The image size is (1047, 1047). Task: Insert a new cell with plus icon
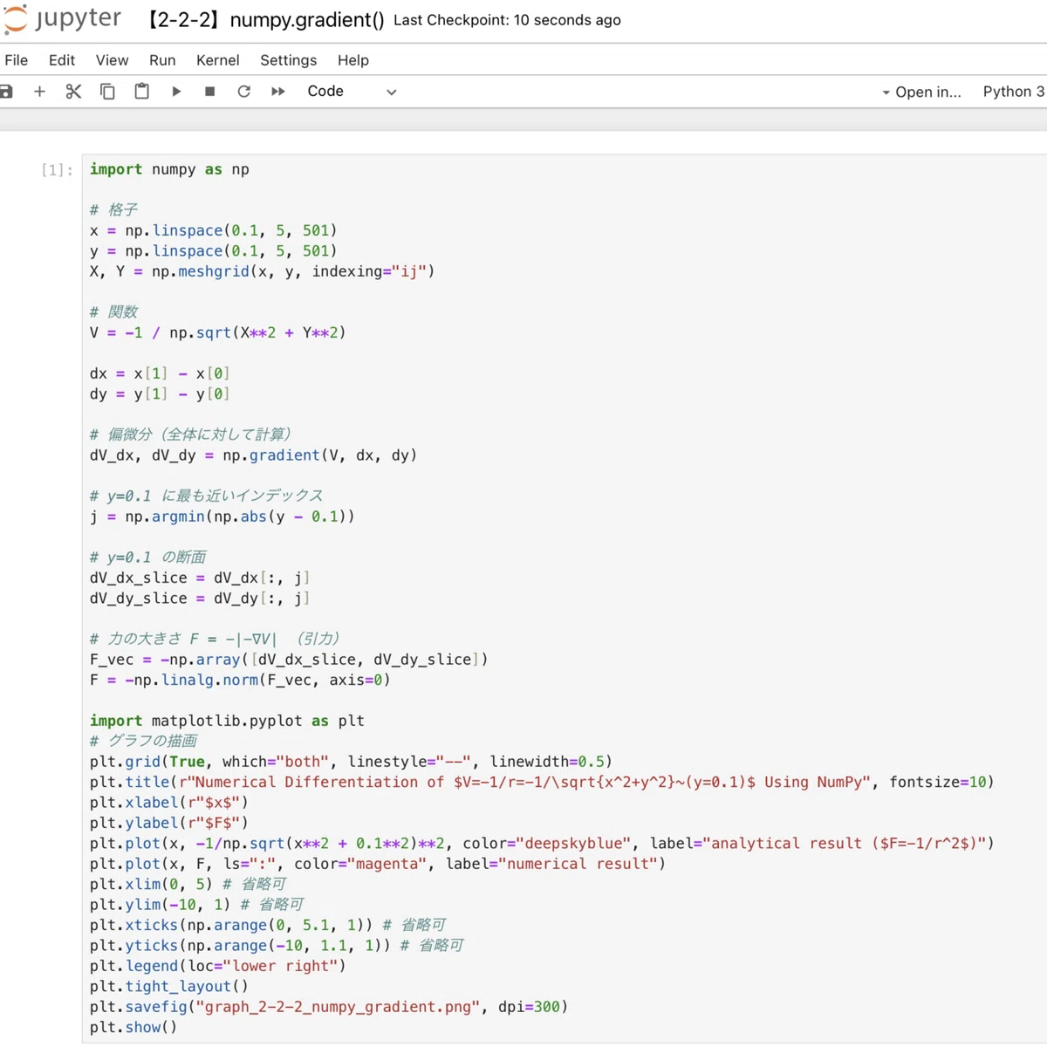[x=39, y=92]
